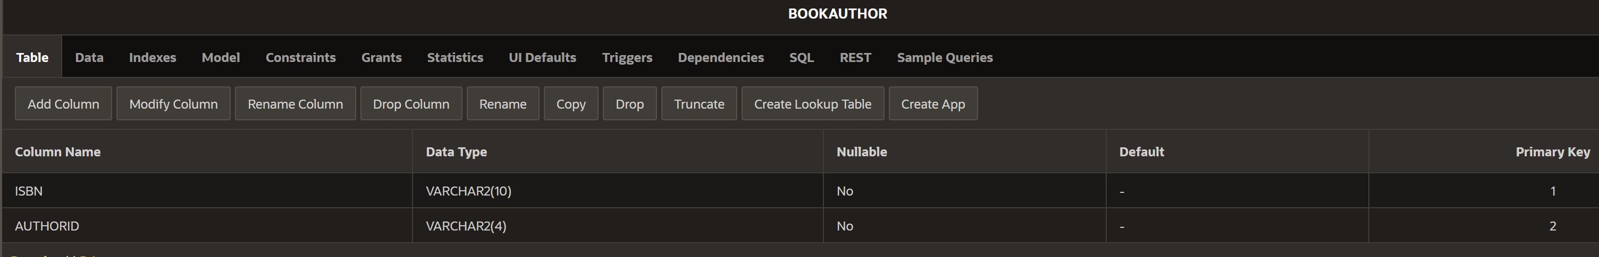Click the Drop table button
The width and height of the screenshot is (1599, 257).
pyautogui.click(x=629, y=103)
